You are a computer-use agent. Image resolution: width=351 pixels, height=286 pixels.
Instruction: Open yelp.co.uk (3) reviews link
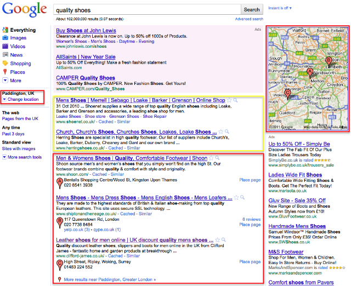click(x=77, y=230)
